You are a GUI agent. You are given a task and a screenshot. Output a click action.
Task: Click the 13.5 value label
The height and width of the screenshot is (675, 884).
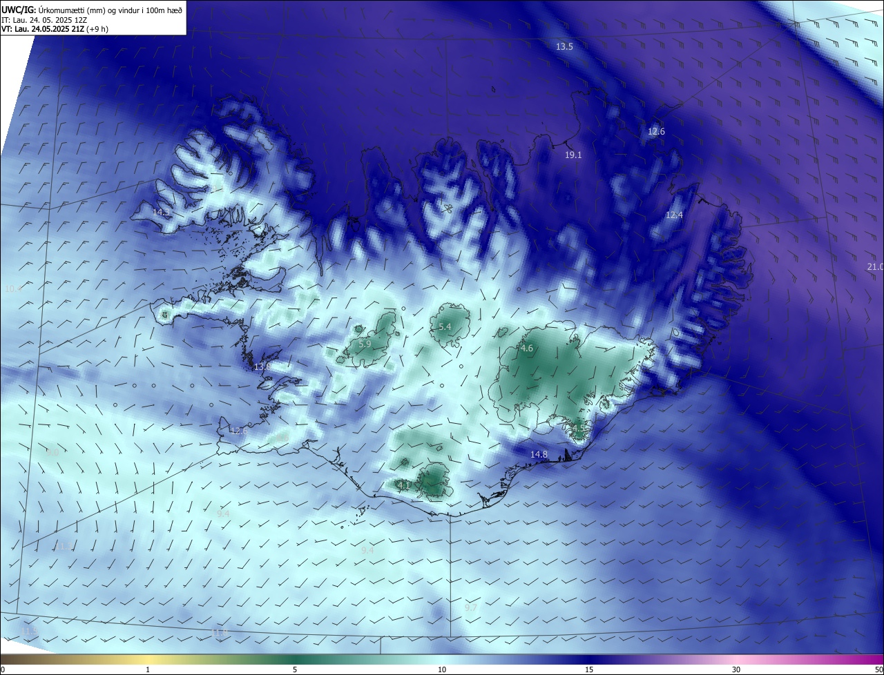564,46
